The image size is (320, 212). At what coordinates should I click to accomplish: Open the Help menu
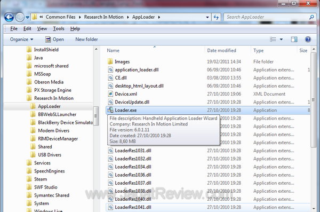click(x=75, y=29)
